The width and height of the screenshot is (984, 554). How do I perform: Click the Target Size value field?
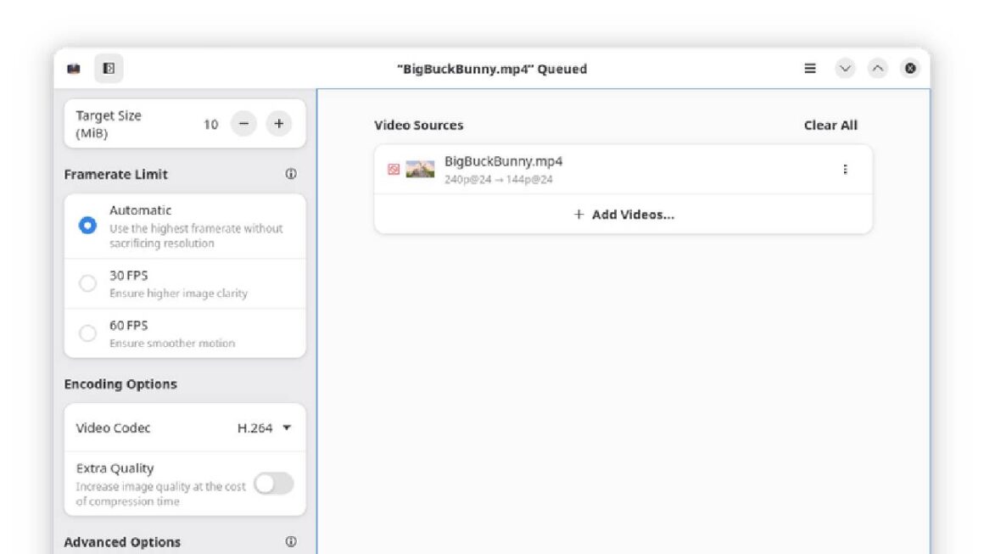[211, 124]
